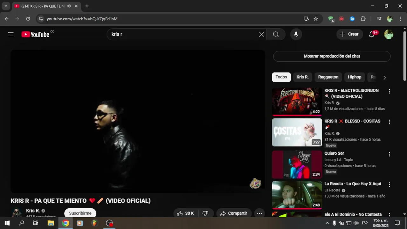Image resolution: width=407 pixels, height=229 pixels.
Task: Open the YouTube account avatar menu
Action: [x=389, y=34]
